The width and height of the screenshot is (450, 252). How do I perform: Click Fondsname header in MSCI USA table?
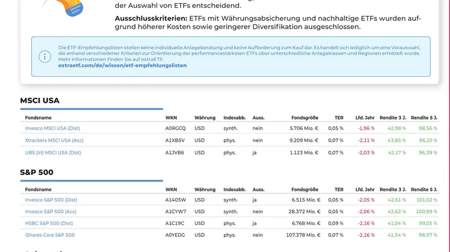click(38, 118)
